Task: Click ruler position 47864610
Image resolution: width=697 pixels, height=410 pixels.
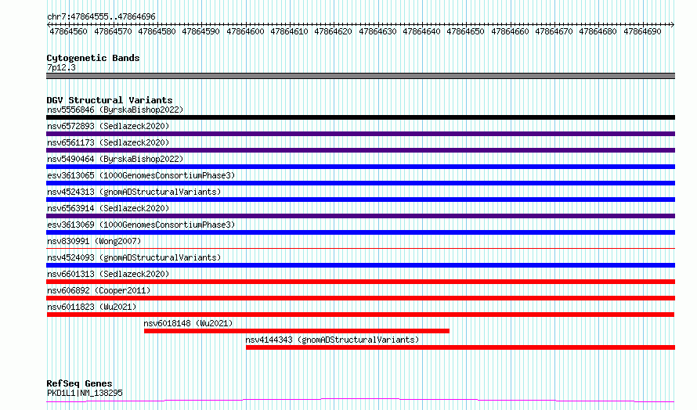Action: [290, 31]
